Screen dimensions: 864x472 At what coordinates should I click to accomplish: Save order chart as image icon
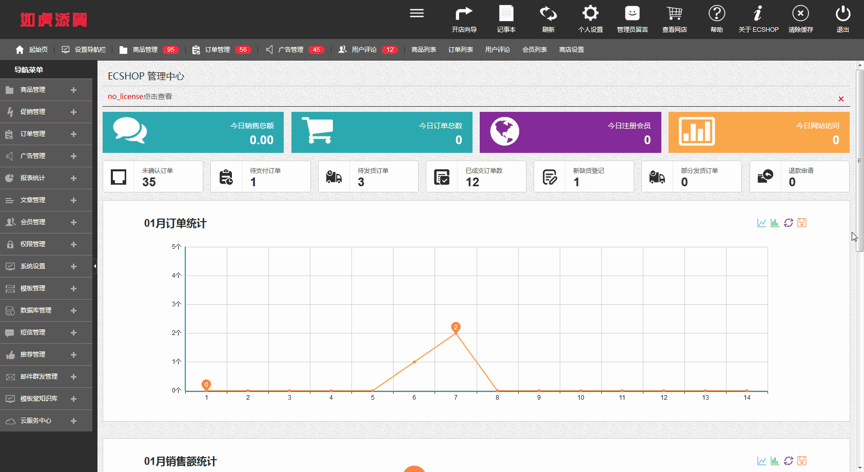tap(802, 223)
